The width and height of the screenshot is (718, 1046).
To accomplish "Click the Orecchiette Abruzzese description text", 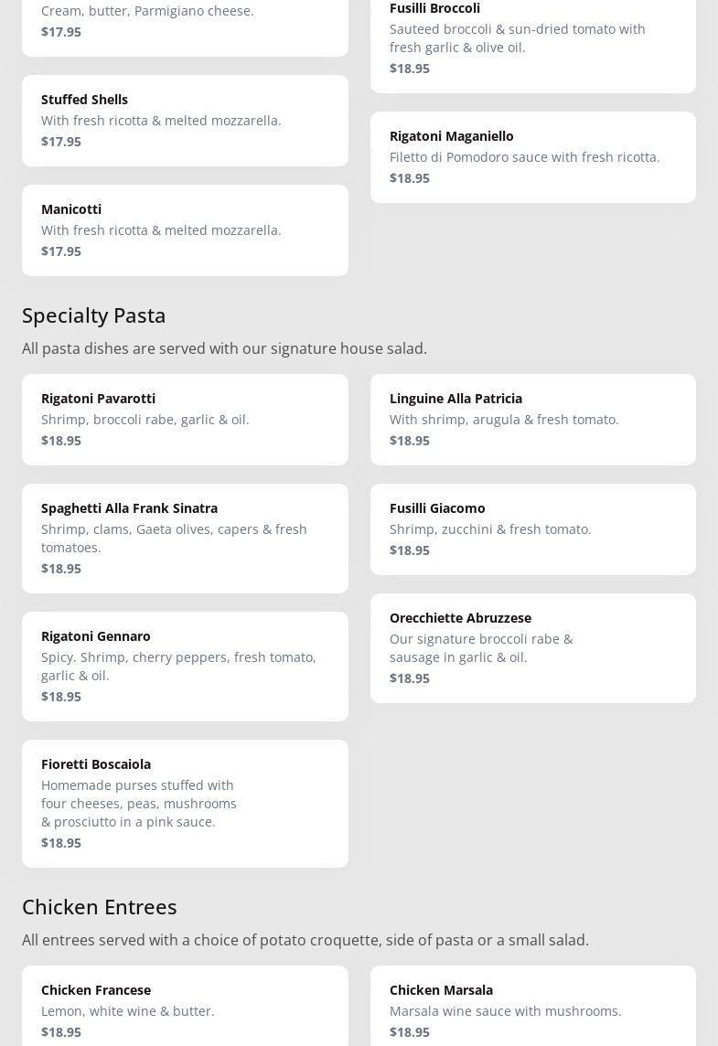I will [x=481, y=648].
